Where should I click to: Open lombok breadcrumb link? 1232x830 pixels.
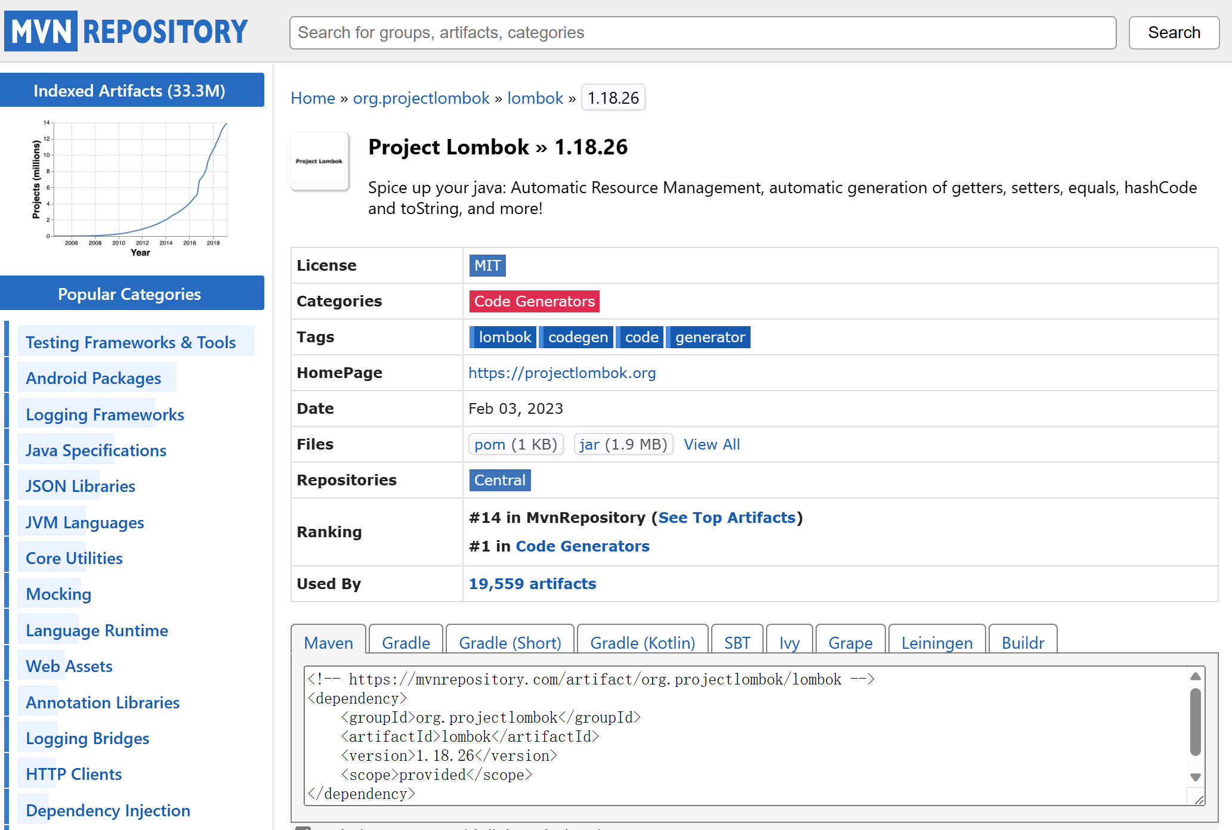tap(535, 98)
